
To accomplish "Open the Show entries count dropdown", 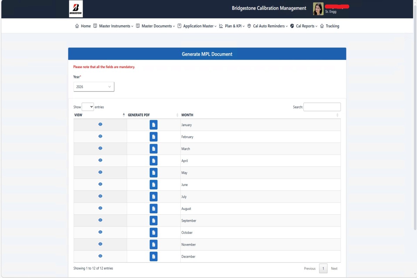I will [88, 107].
